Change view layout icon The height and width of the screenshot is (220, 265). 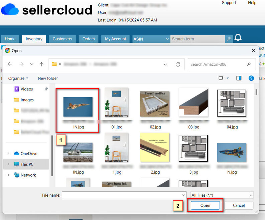[x=221, y=78]
